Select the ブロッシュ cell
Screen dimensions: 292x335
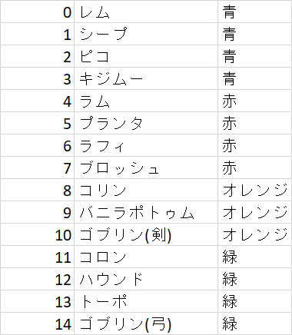[146, 167]
